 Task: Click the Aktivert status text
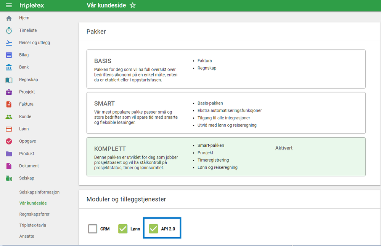284,148
